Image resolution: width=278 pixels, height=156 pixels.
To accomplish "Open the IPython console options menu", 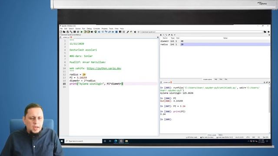I will [269, 82].
